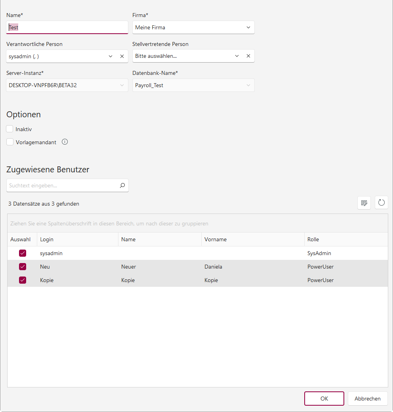The height and width of the screenshot is (412, 393).
Task: Enable the Inaktiv checkbox
Action: click(x=10, y=129)
